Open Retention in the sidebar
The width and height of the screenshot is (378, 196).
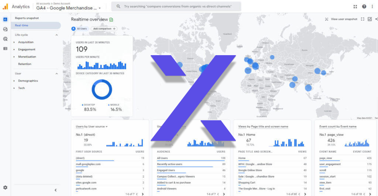point(25,64)
